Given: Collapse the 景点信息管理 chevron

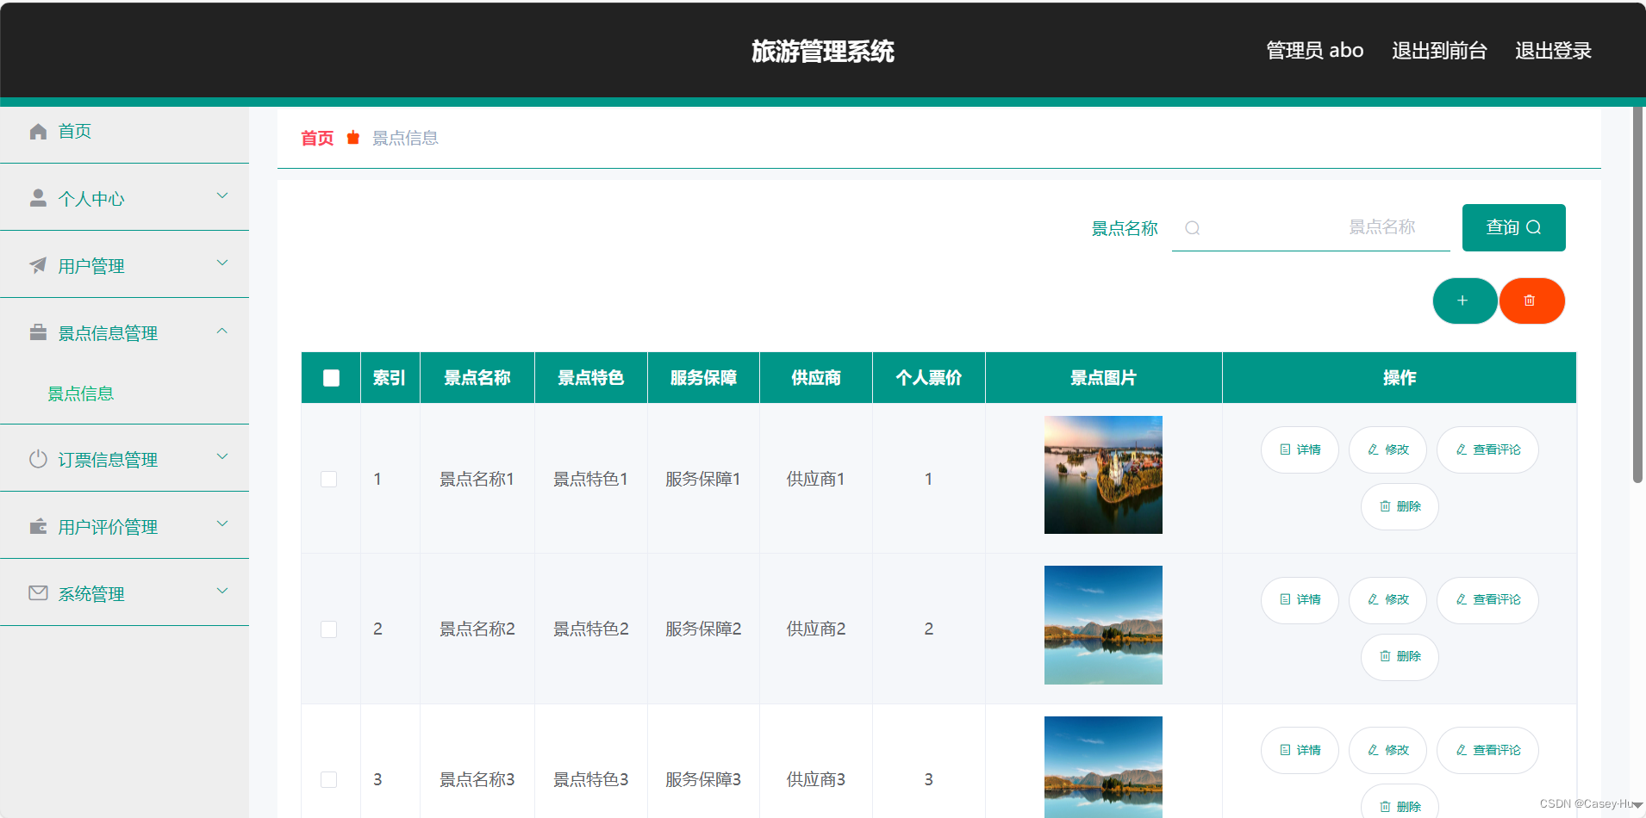Looking at the screenshot, I should click(x=222, y=331).
